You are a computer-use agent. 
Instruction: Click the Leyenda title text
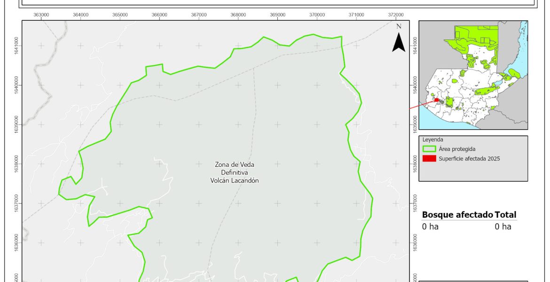point(433,140)
